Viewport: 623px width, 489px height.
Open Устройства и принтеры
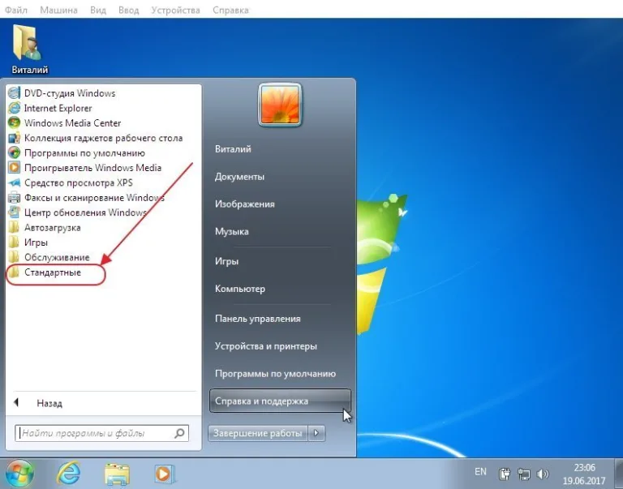pos(266,346)
